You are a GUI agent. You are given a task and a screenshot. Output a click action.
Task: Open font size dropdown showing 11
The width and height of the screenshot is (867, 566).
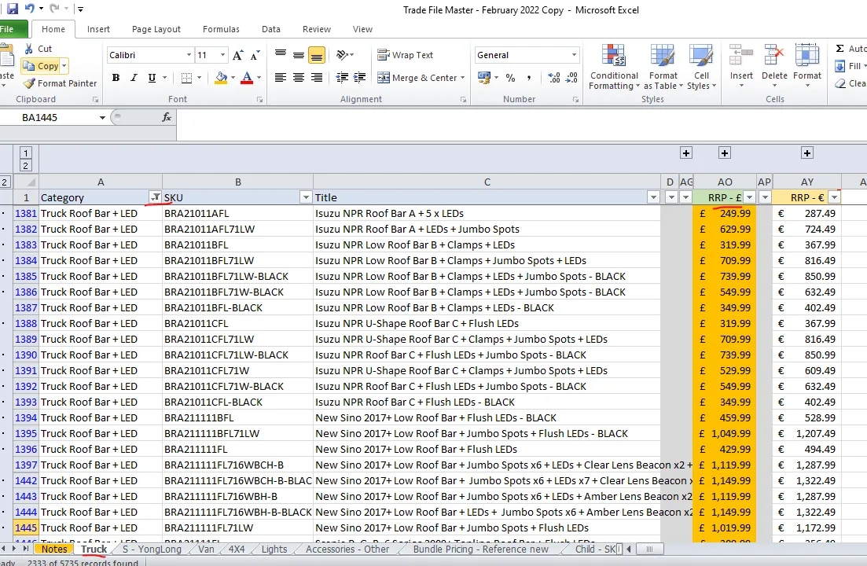[222, 55]
